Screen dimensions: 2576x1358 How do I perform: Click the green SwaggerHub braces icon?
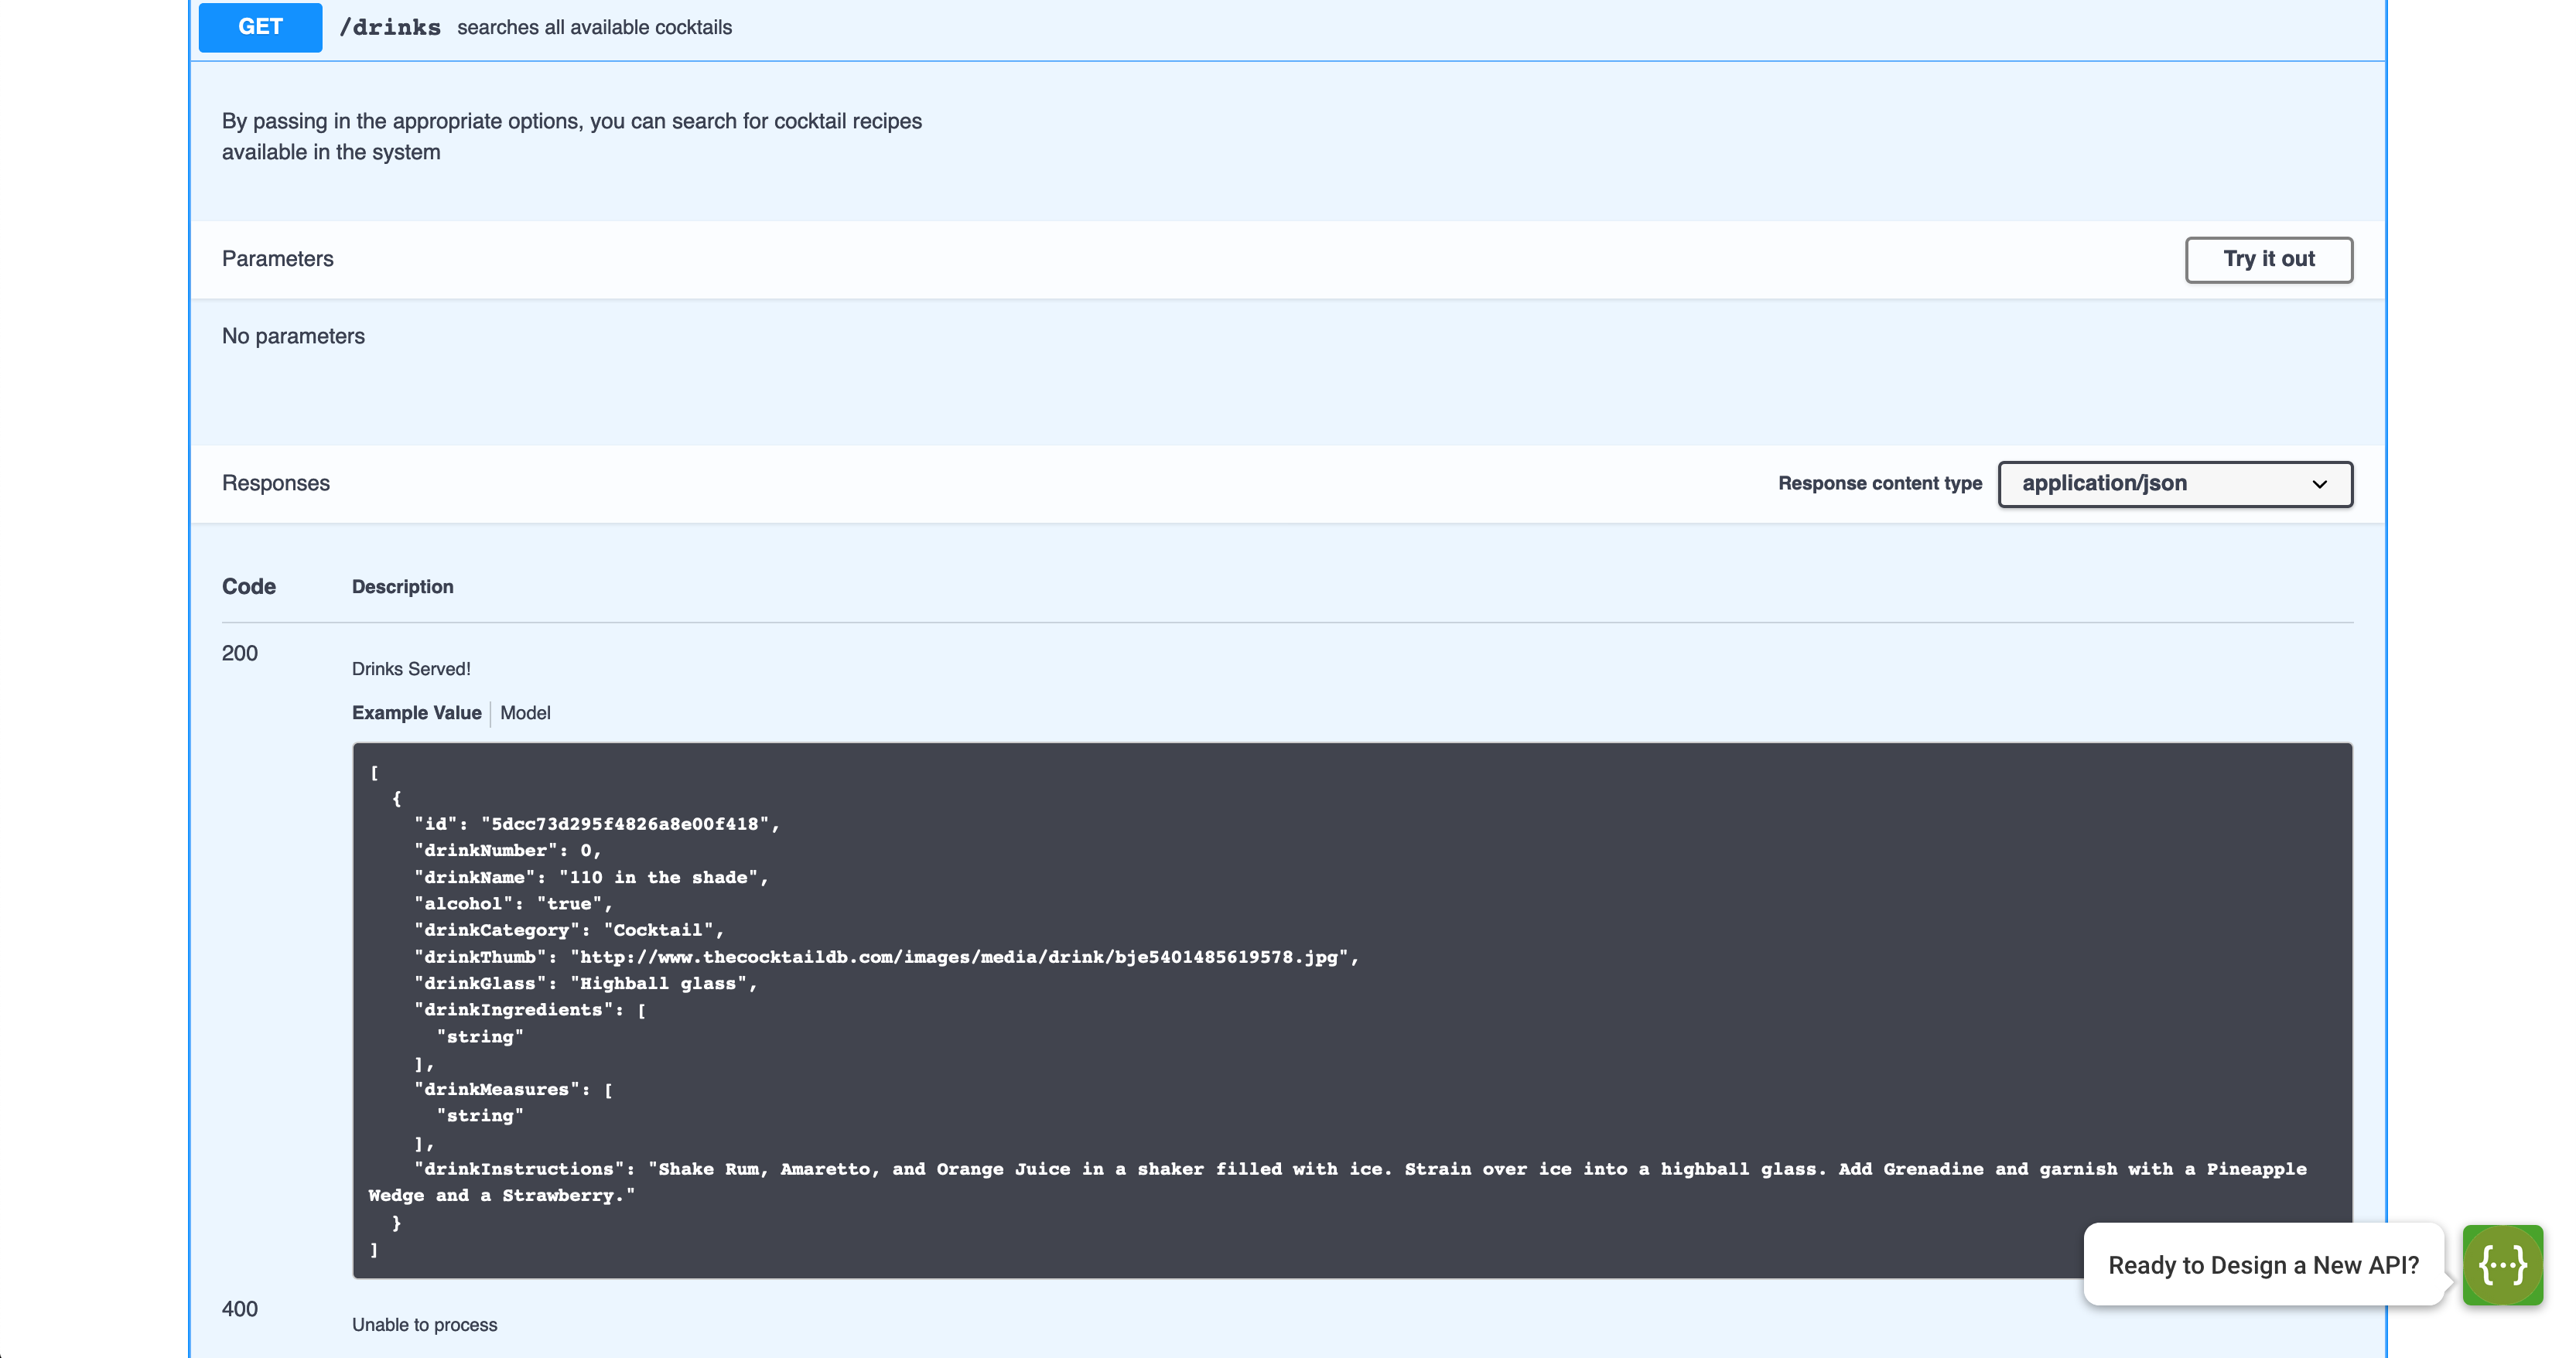[2502, 1265]
